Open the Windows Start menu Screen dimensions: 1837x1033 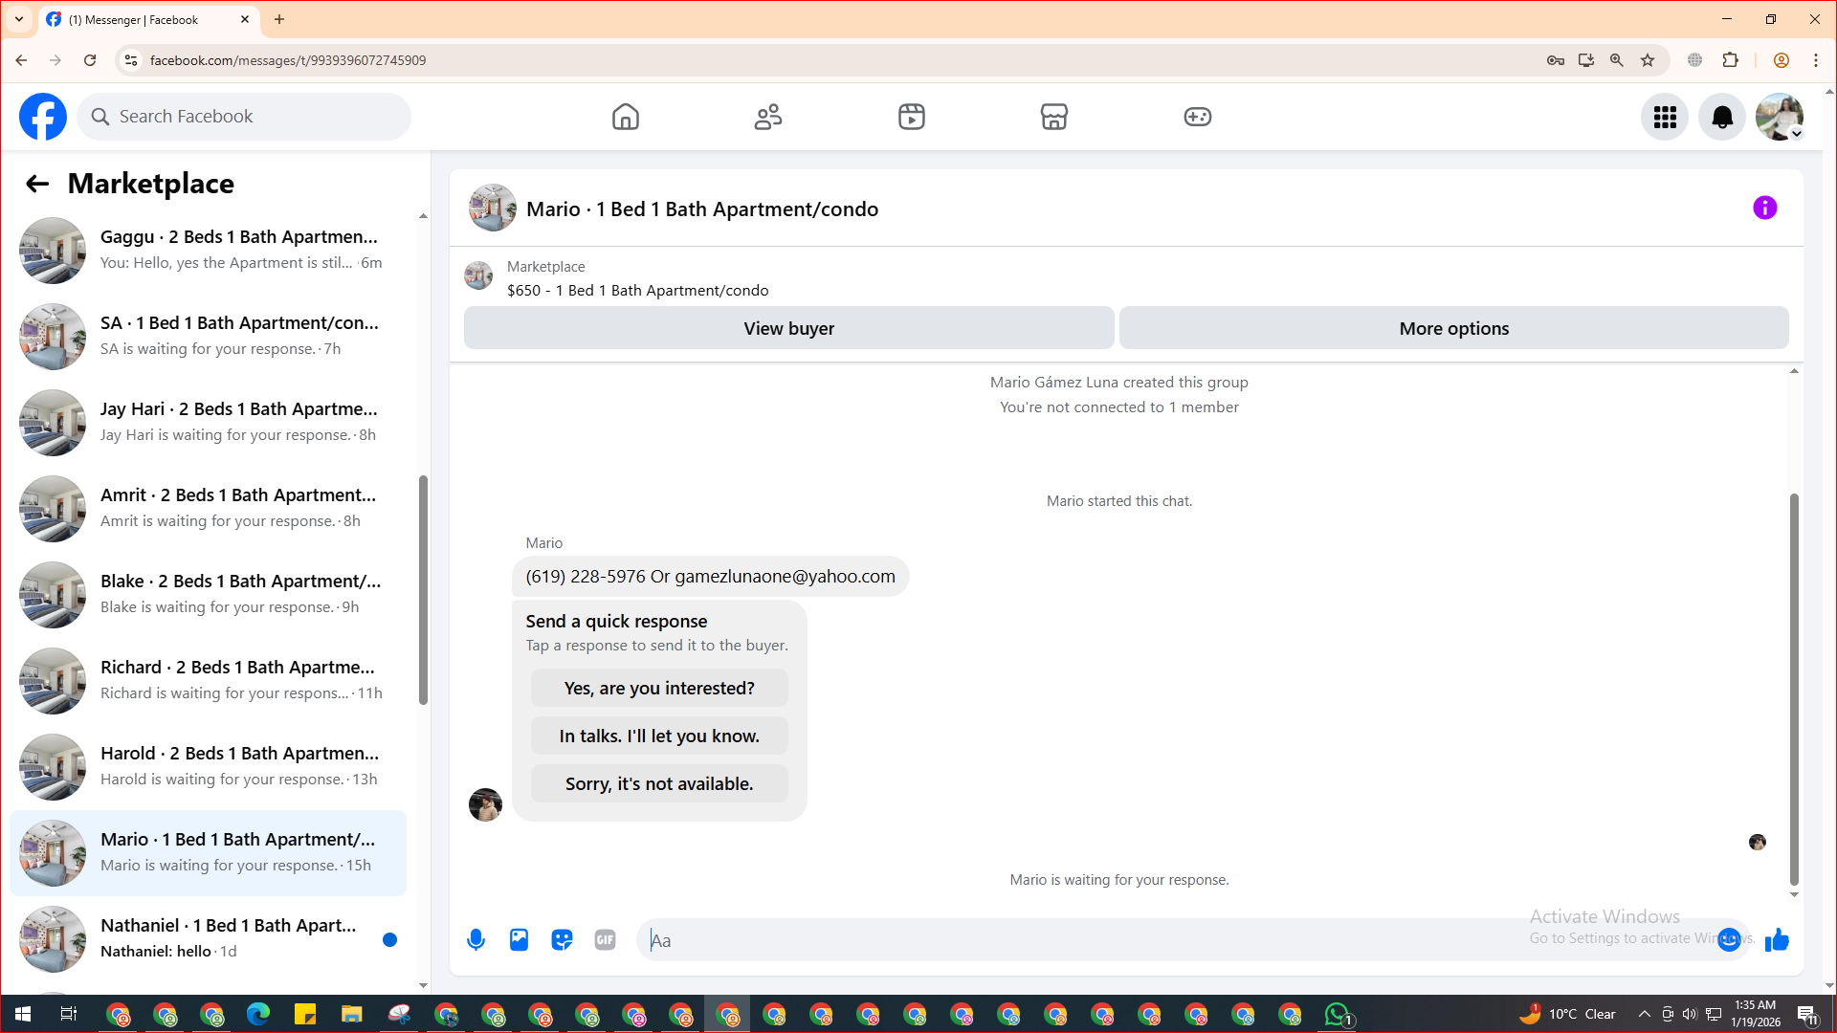pyautogui.click(x=23, y=1014)
